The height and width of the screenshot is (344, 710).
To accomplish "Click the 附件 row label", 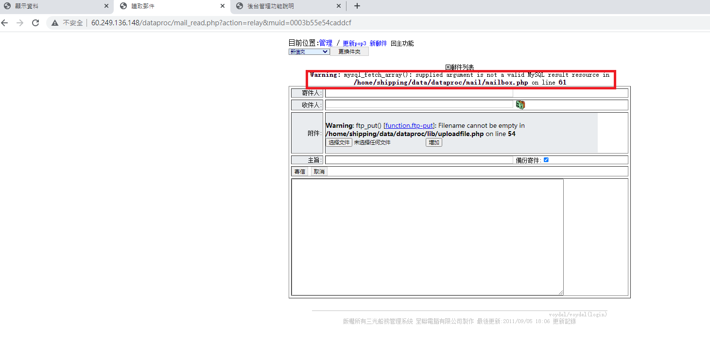I will pos(314,133).
